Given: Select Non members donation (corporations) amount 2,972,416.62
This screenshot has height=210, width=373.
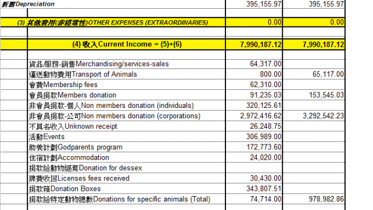Looking at the screenshot, I should point(254,116).
